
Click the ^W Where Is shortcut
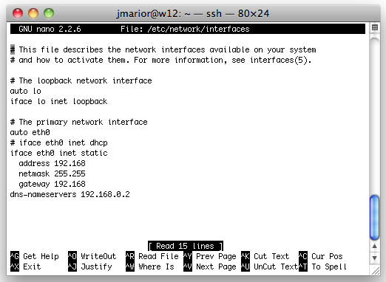(150, 266)
